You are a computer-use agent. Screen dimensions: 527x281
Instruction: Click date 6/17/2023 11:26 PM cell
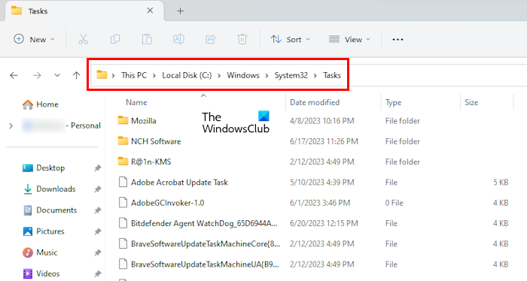pyautogui.click(x=324, y=141)
